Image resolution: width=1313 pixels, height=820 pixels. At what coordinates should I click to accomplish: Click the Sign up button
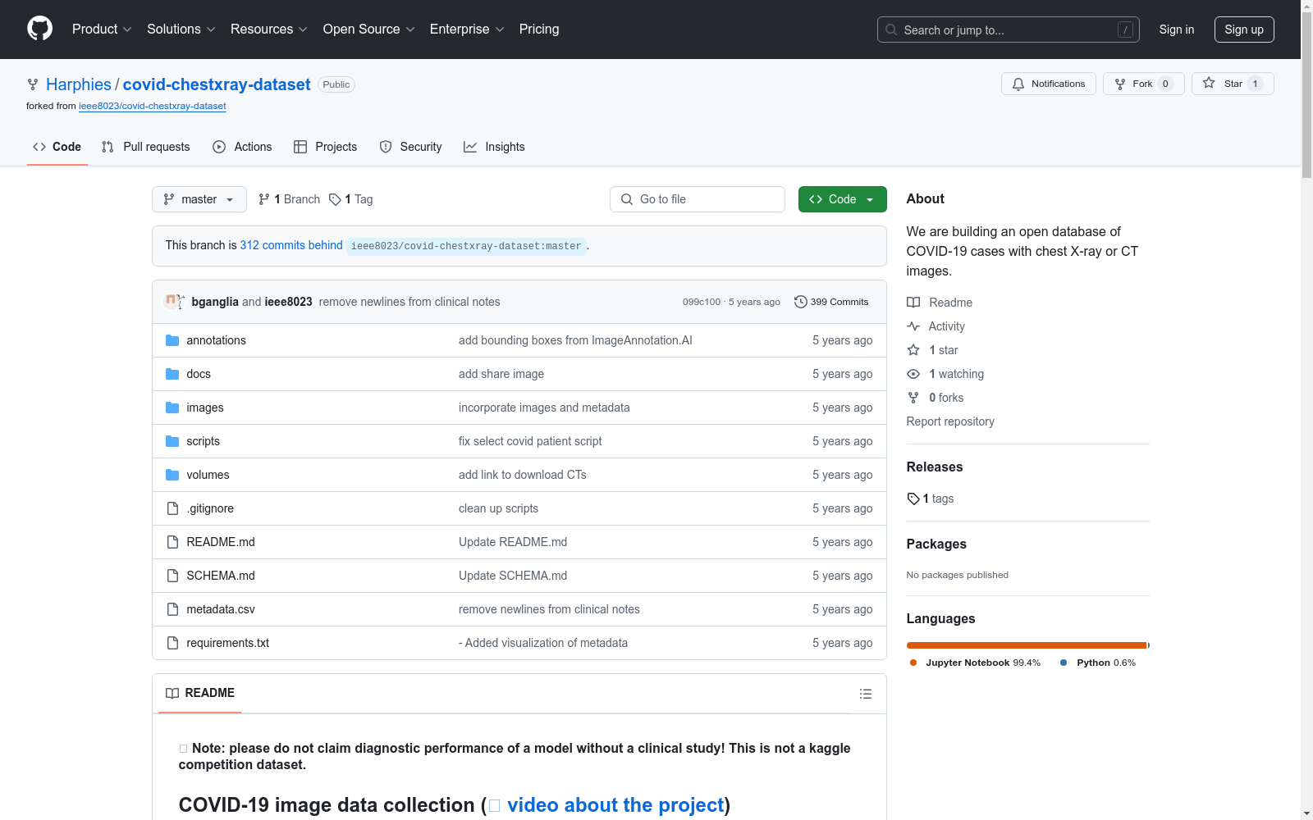(1244, 30)
